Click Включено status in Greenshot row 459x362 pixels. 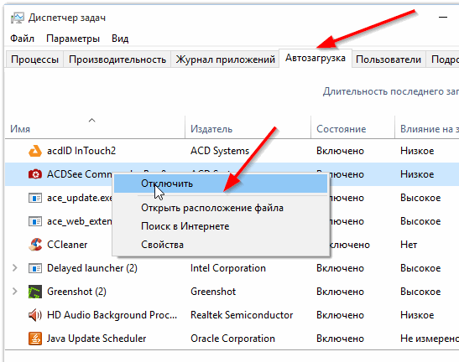340,292
